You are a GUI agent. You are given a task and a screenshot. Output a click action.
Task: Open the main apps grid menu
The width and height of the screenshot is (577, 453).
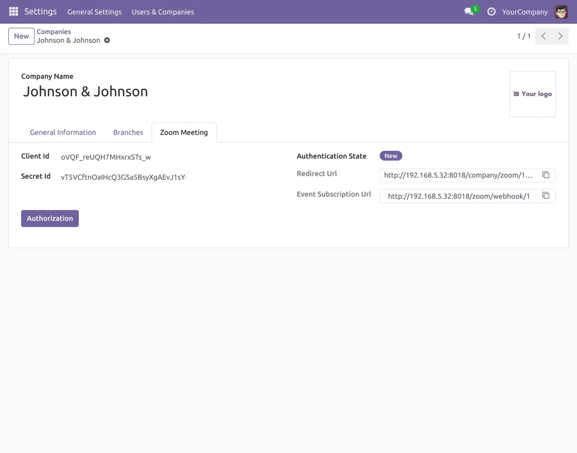13,12
